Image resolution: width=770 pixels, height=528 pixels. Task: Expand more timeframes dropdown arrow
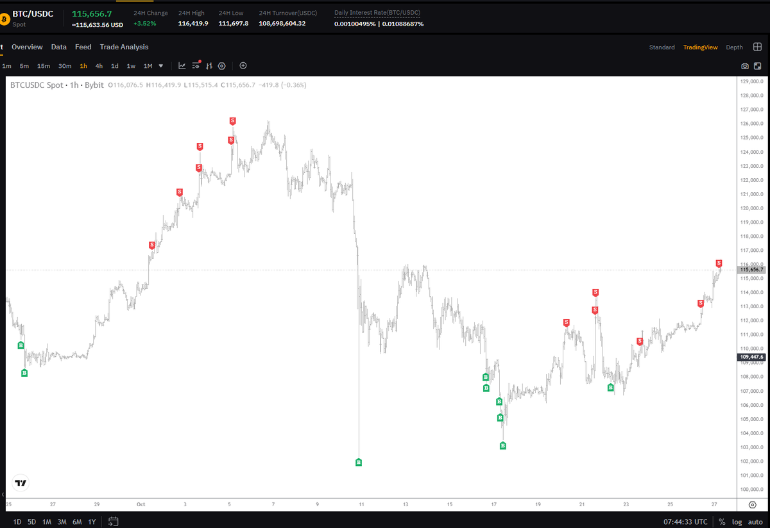tap(161, 65)
